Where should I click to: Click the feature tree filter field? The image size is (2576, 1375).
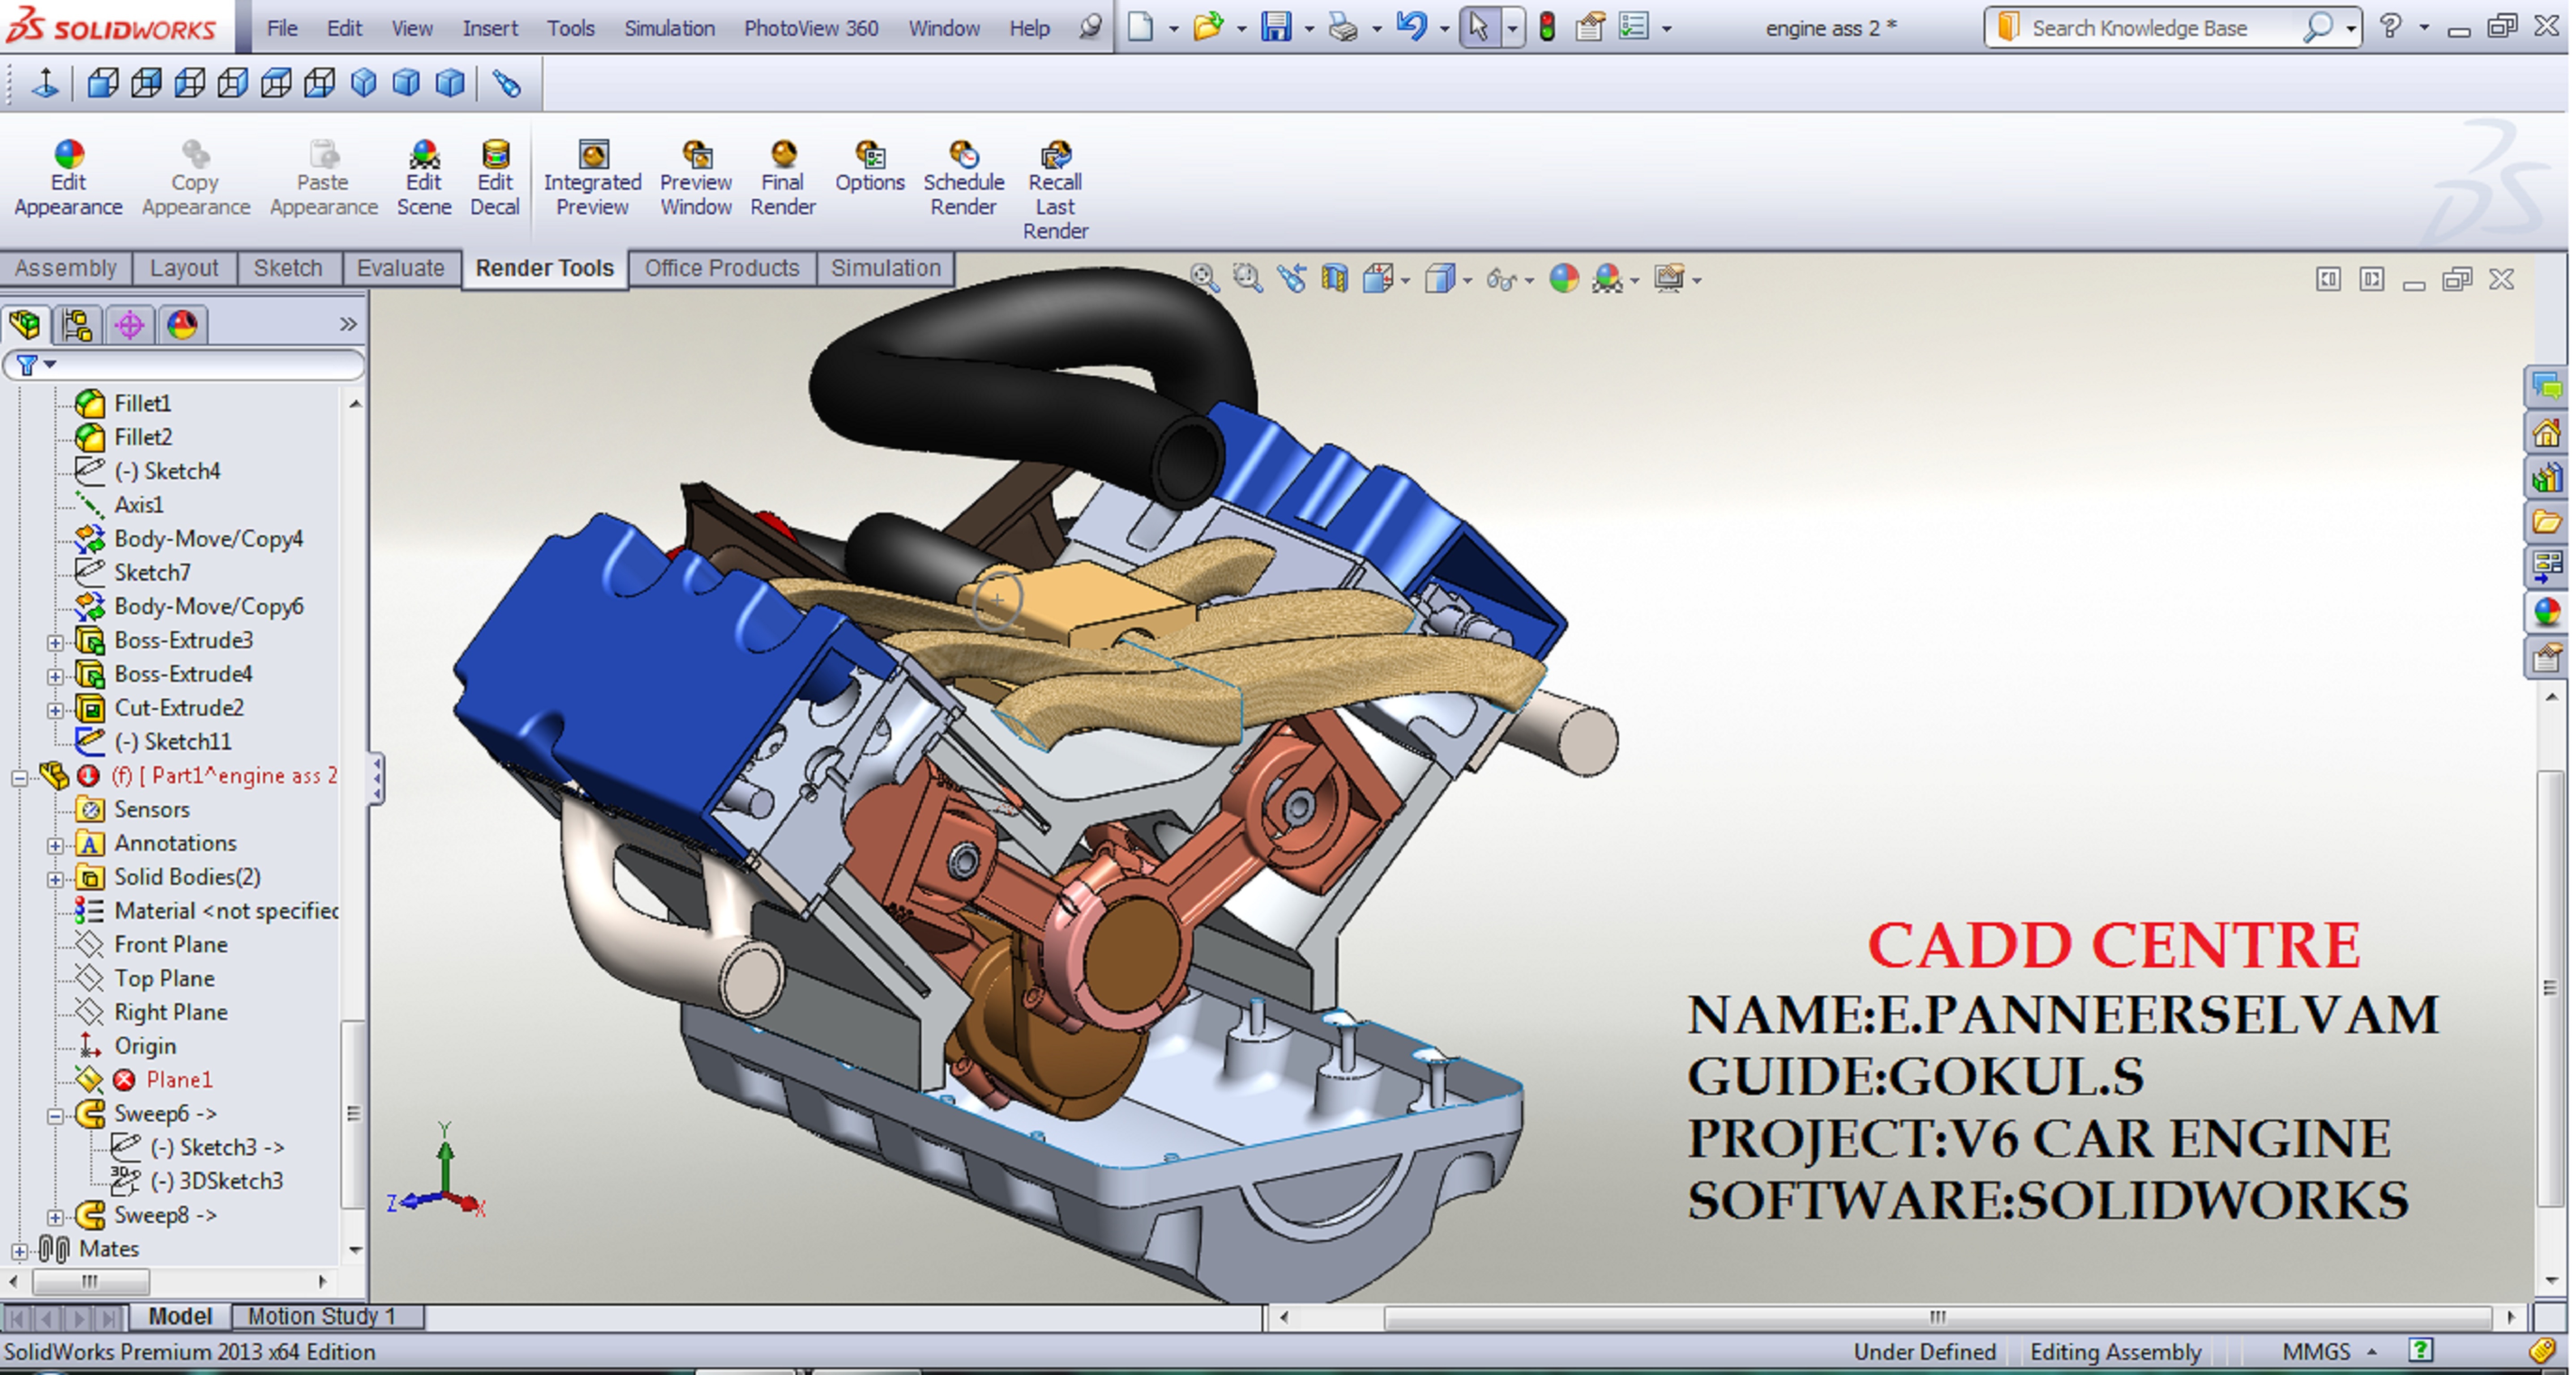pos(183,365)
